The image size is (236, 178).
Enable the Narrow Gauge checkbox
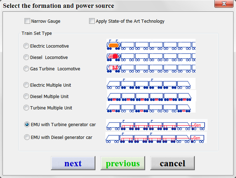pos(27,21)
